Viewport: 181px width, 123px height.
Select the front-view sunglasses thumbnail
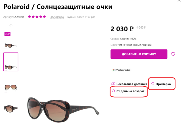click(11, 88)
